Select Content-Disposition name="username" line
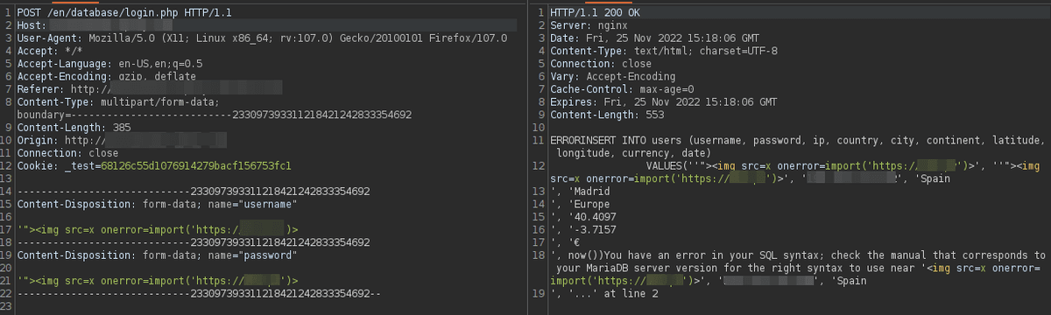This screenshot has width=1051, height=315. (158, 204)
